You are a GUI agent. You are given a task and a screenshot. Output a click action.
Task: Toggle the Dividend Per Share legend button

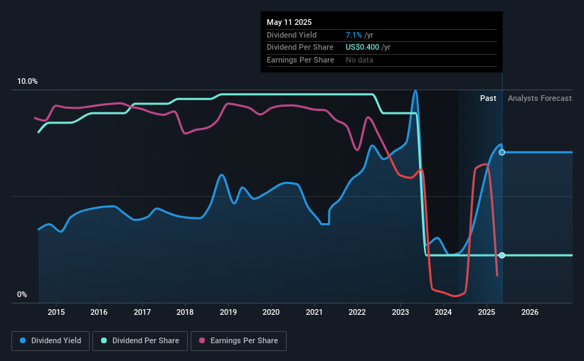pyautogui.click(x=140, y=341)
